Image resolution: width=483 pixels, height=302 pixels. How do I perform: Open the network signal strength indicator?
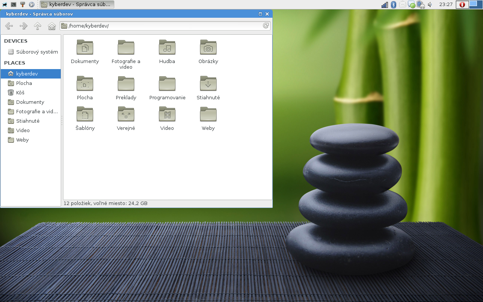coord(385,5)
